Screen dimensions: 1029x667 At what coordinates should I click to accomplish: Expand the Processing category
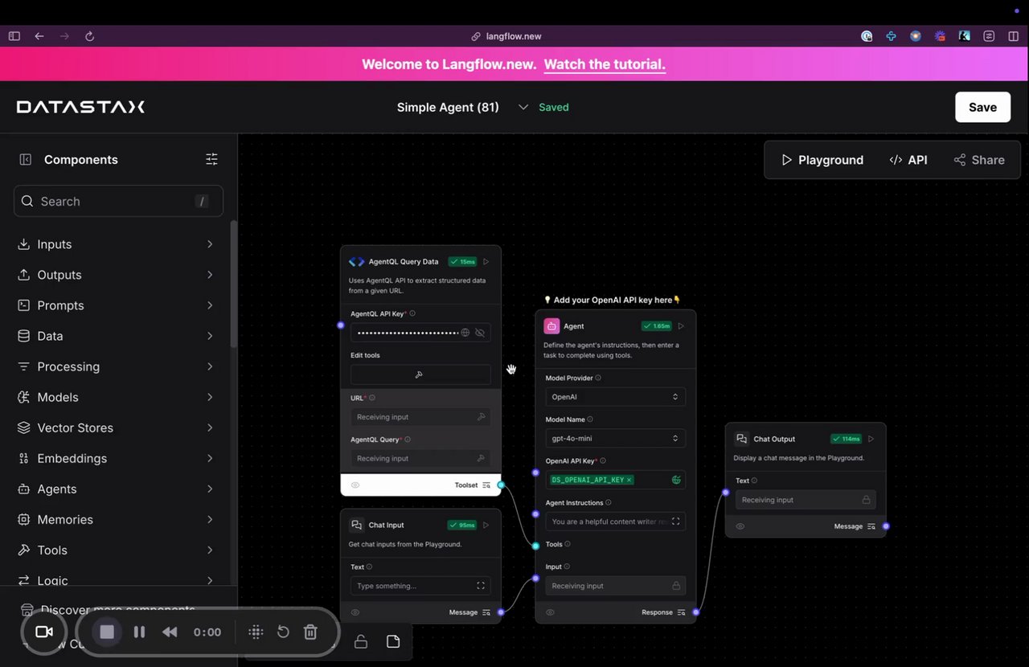(117, 366)
